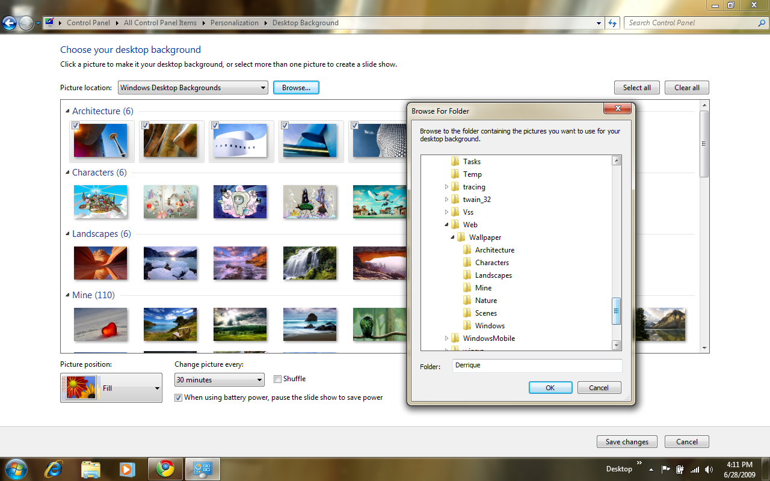Click the Select all button
This screenshot has height=481, width=770.
[x=637, y=88]
